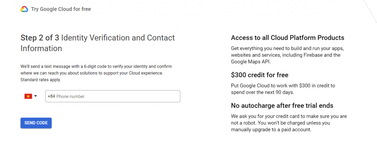Viewport: 377px width, 156px height.
Task: Select the "$300 credit for free" heading
Action: 260,75
